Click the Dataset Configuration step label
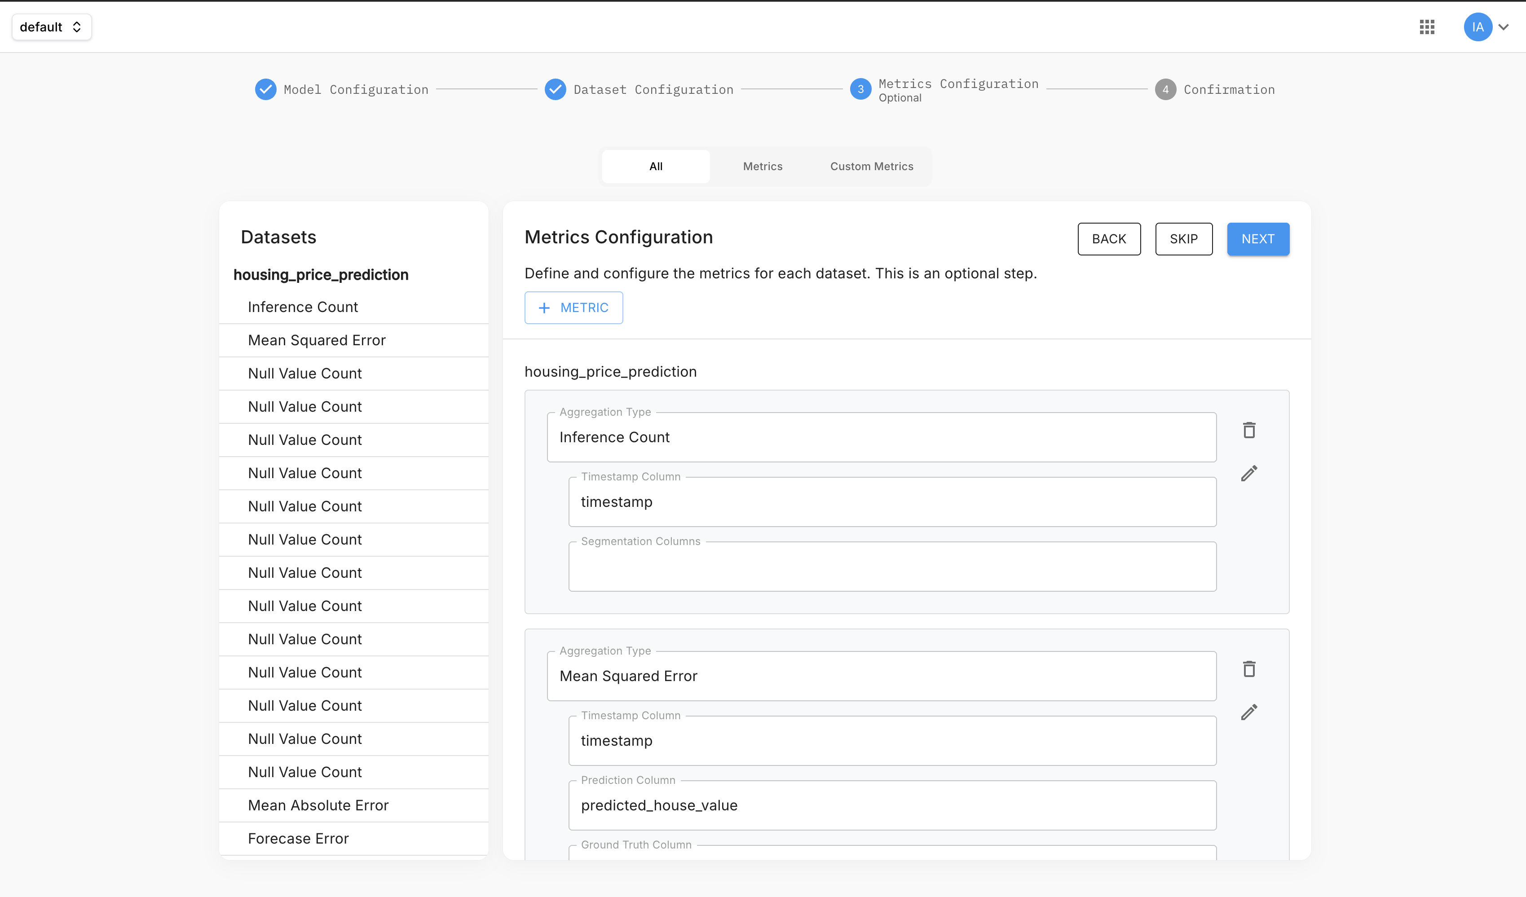This screenshot has height=897, width=1526. point(653,90)
